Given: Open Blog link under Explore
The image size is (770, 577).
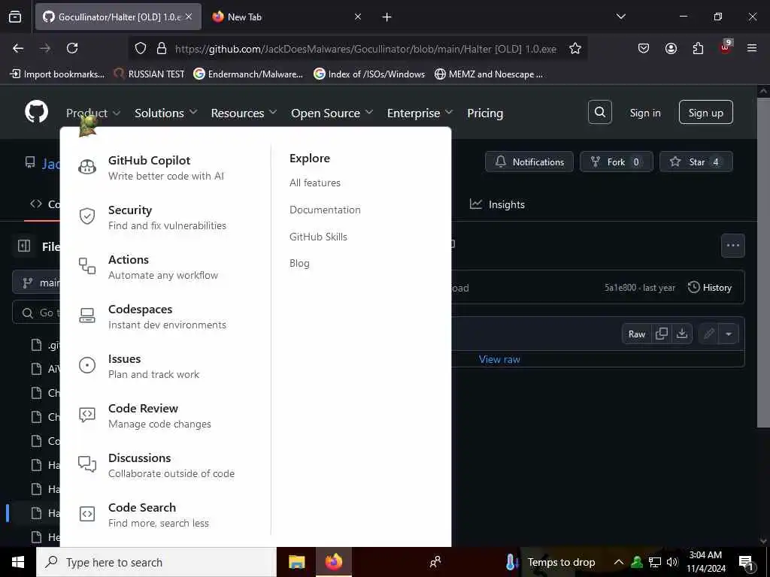Looking at the screenshot, I should (x=299, y=264).
